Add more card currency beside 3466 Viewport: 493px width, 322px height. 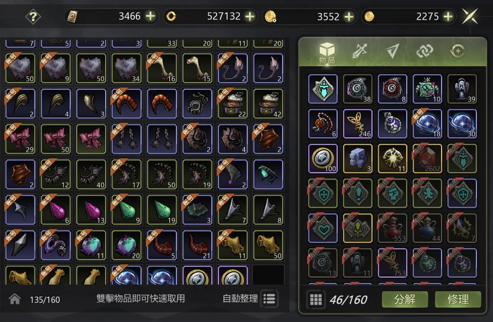pos(151,16)
